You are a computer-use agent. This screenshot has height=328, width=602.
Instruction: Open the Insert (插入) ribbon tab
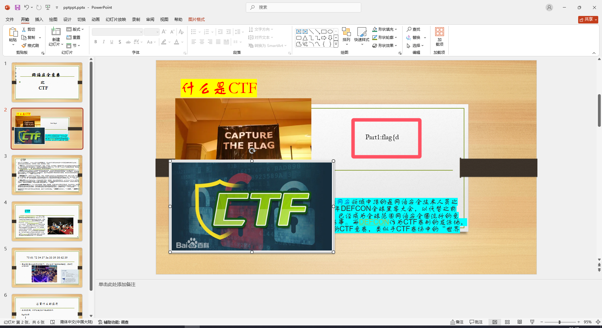coord(39,19)
